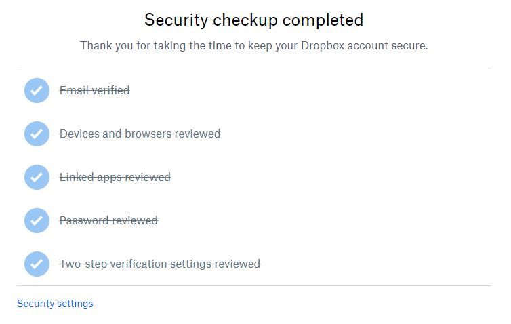Select the Devices and browsers reviewed item text
Viewport: 511px width, 324px height.
coord(140,134)
